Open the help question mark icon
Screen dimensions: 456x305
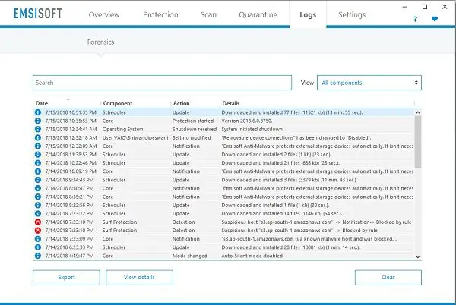(x=415, y=19)
